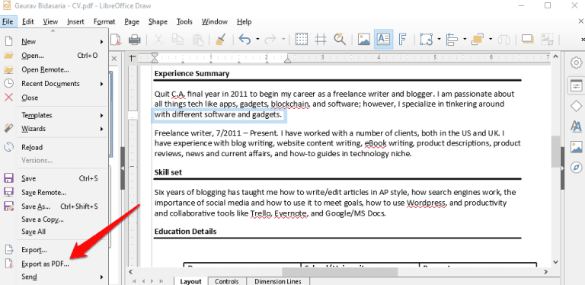Expand the Arrange dropdown arrow
The width and height of the screenshot is (585, 285).
coord(491,39)
